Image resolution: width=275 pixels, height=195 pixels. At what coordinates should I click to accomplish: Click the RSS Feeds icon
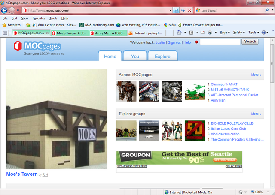[x=191, y=33]
